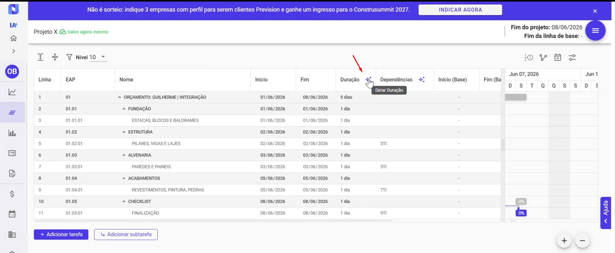The width and height of the screenshot is (615, 253).
Task: Open the IA+ assistant in the sidebar
Action: [13, 25]
